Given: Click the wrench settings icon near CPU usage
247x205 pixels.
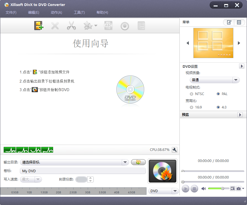Looking at the screenshot, I should click(x=175, y=150).
